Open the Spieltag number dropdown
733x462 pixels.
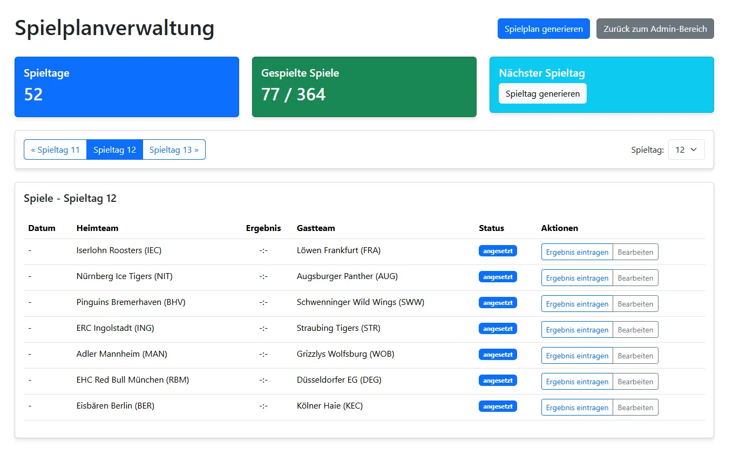pos(687,150)
